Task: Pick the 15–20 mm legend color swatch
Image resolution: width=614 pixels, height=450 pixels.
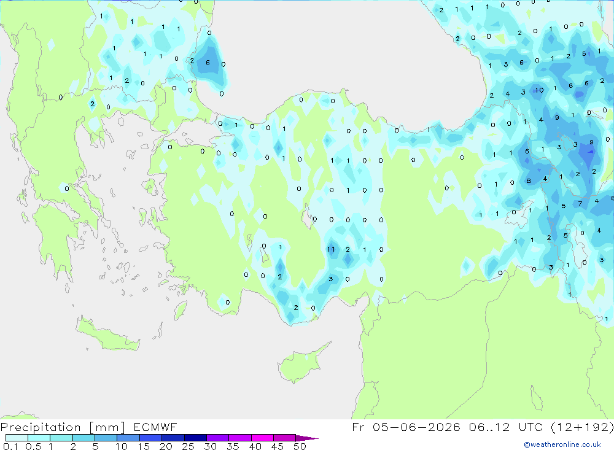Action: click(151, 438)
